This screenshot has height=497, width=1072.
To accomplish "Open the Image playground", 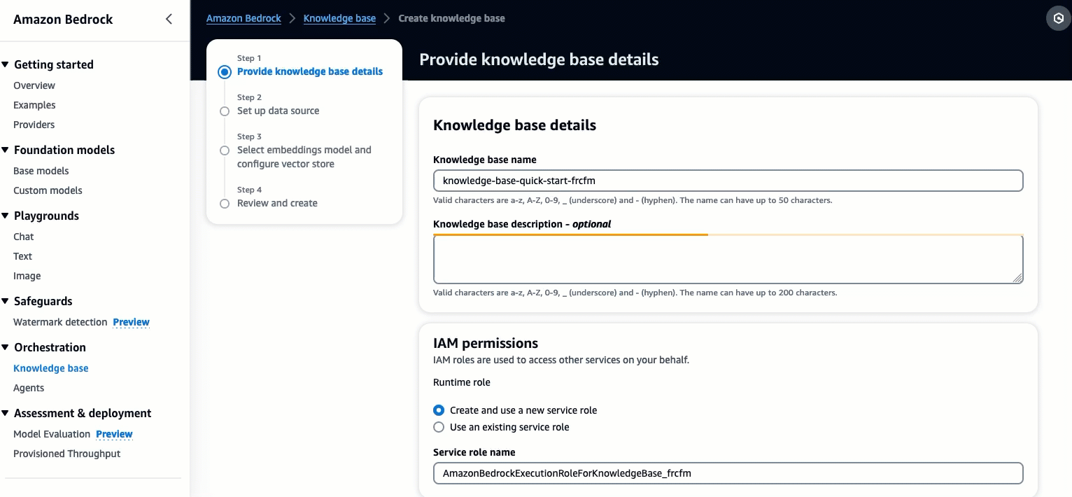I will (x=27, y=276).
